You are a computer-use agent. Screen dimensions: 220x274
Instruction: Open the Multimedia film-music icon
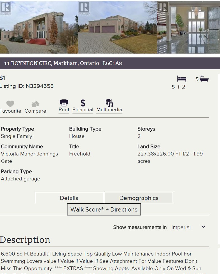tap(109, 103)
